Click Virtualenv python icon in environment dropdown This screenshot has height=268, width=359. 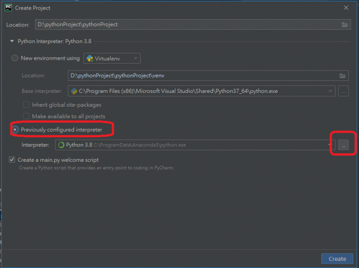[x=90, y=58]
